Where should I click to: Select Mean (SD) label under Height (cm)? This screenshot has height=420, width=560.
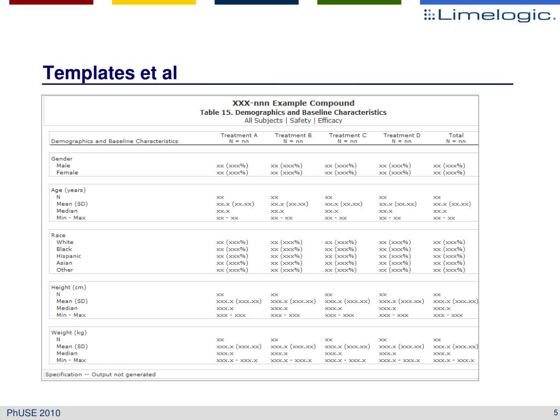(x=72, y=301)
